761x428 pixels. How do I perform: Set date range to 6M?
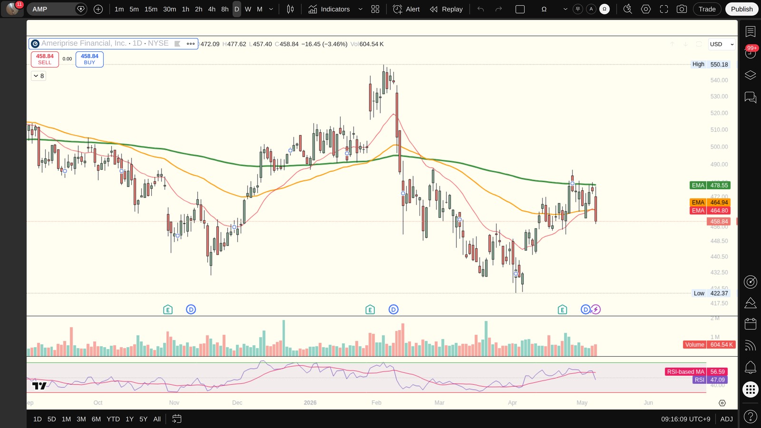[96, 419]
